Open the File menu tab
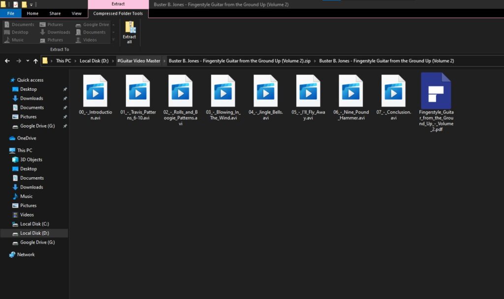Screen dimensions: 504x299 (10, 13)
